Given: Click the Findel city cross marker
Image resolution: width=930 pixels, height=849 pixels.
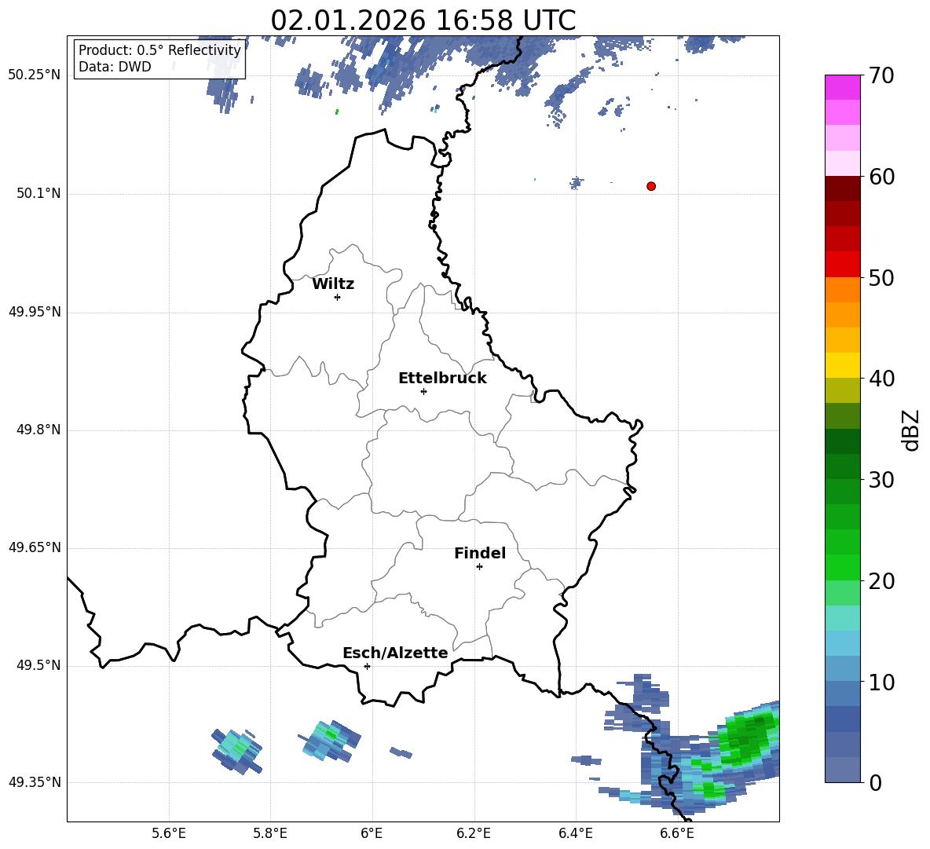Looking at the screenshot, I should (x=479, y=567).
